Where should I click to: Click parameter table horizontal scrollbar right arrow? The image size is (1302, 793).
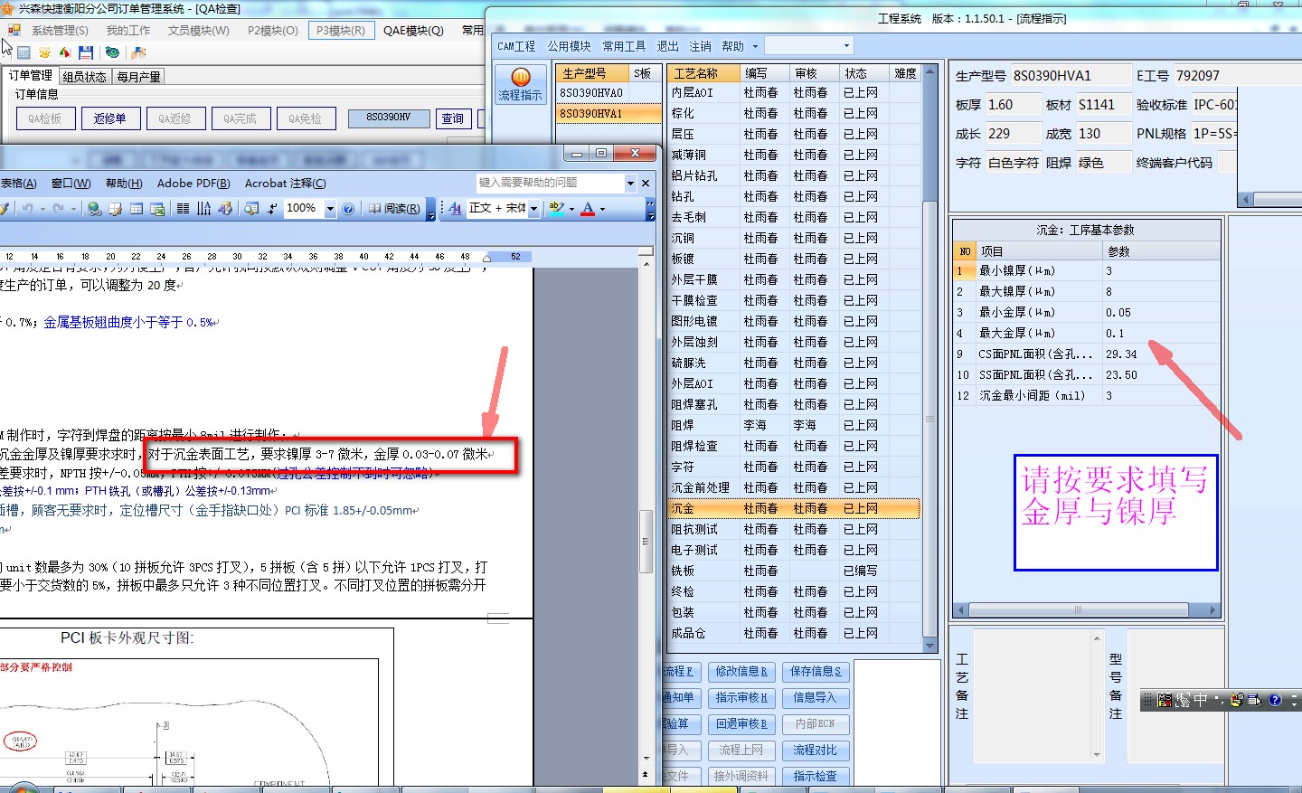click(1212, 610)
